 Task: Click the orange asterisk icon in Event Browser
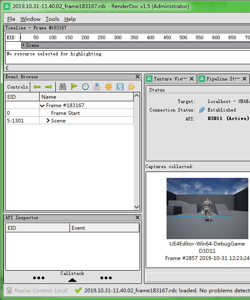click(x=109, y=87)
